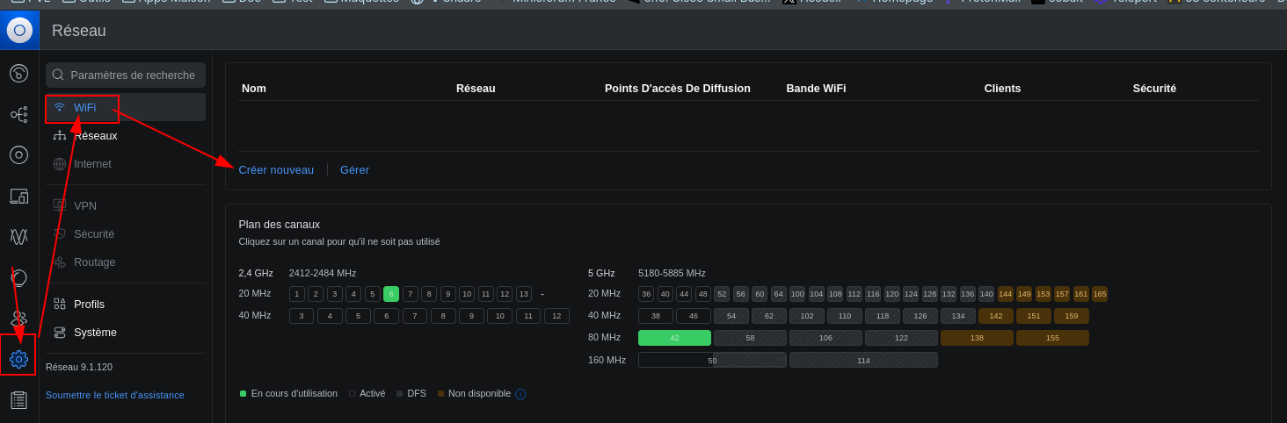Toggle 5 GHz 40 MHz channel 159
Image resolution: width=1287 pixels, height=423 pixels.
click(1072, 316)
